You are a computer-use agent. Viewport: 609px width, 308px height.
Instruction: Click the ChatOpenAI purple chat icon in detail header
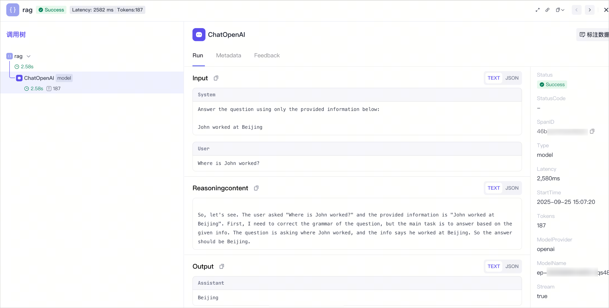(199, 35)
